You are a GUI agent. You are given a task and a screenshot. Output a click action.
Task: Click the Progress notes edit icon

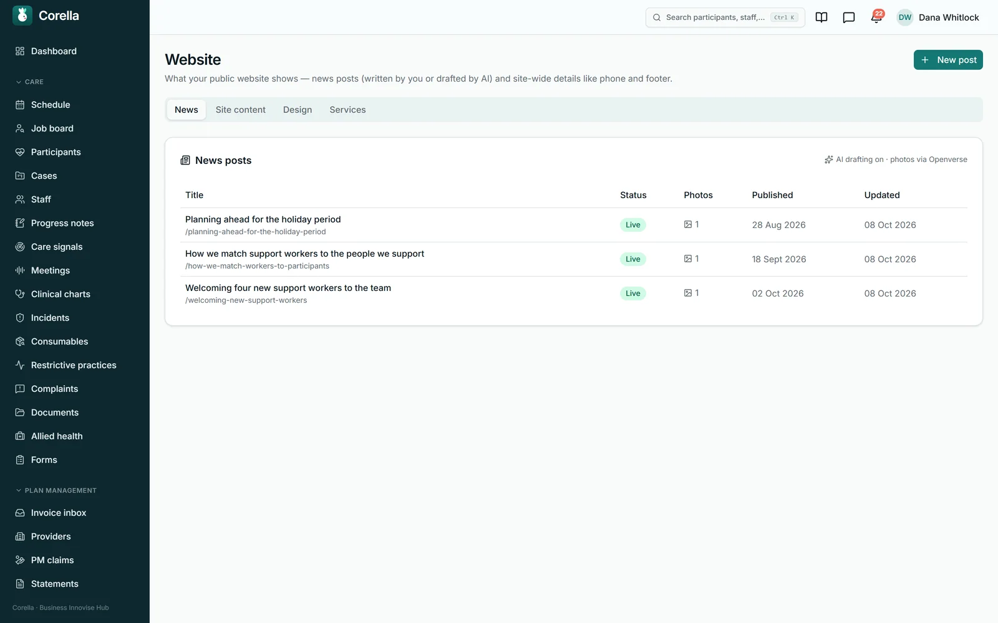coord(20,223)
